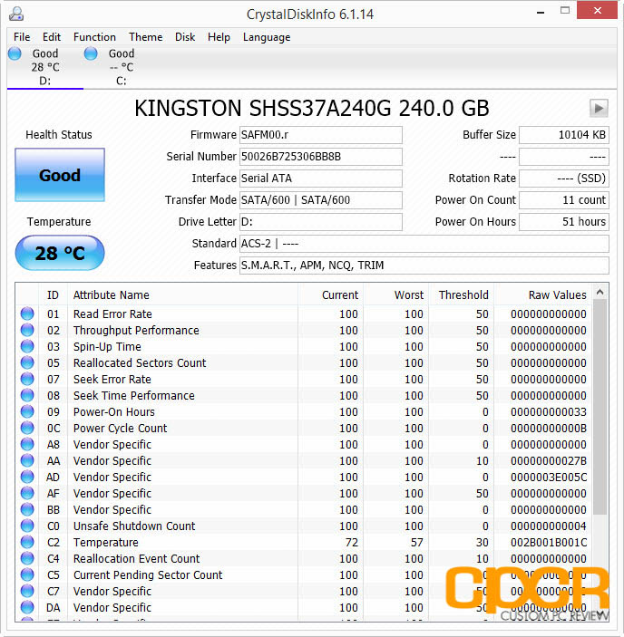Click the status orb for Power-On Hours

[27, 411]
